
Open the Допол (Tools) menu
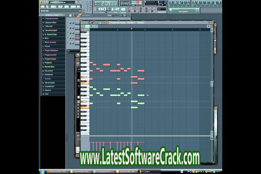pyautogui.click(x=73, y=7)
